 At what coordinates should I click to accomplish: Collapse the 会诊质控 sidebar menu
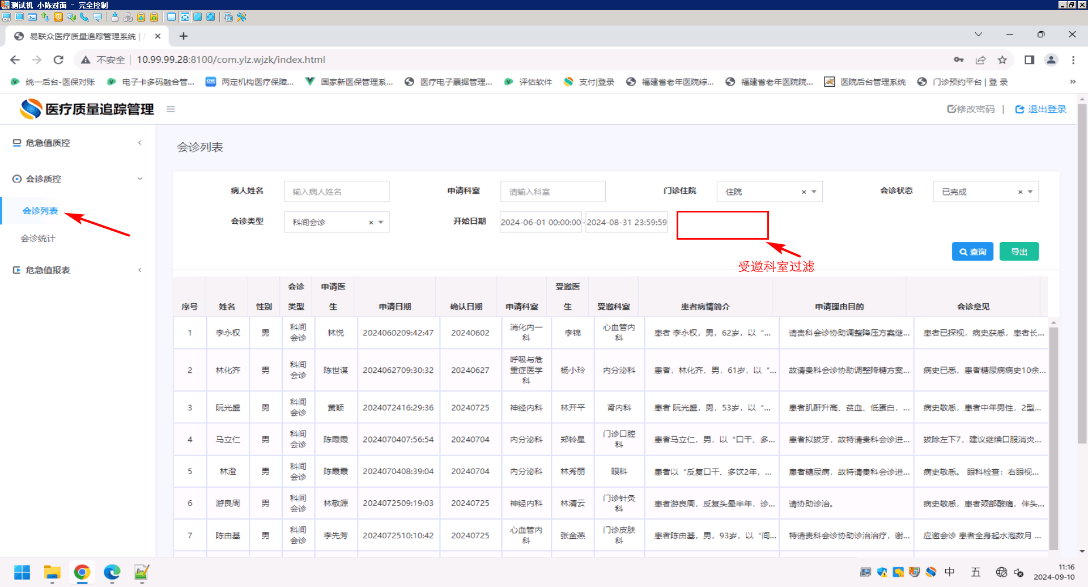[x=78, y=179]
